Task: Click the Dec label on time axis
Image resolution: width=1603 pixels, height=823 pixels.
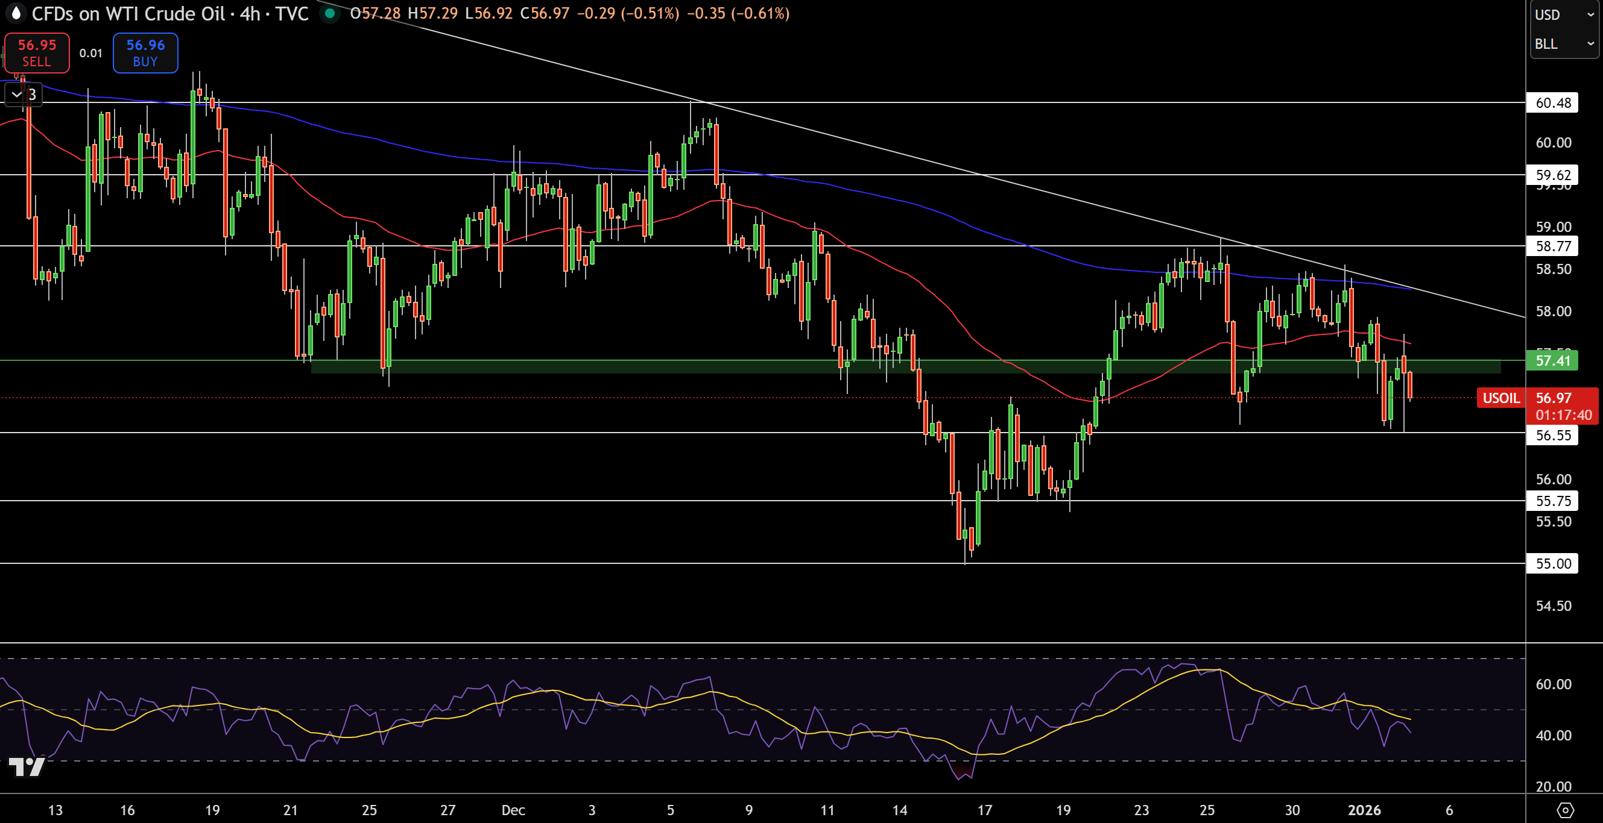Action: pos(513,810)
